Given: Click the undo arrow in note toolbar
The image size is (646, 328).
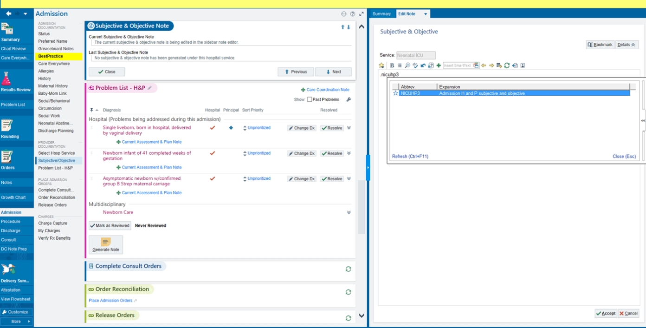Looking at the screenshot, I should click(423, 66).
